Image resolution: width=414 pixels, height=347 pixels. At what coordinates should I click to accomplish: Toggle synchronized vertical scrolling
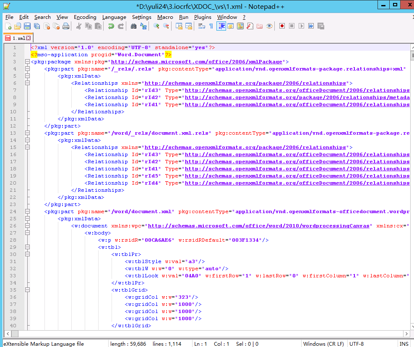(x=179, y=26)
